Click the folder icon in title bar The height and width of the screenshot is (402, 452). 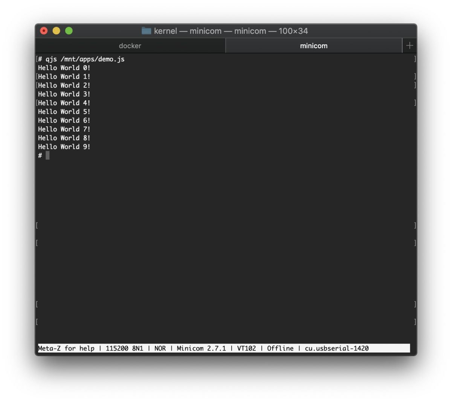coord(146,31)
